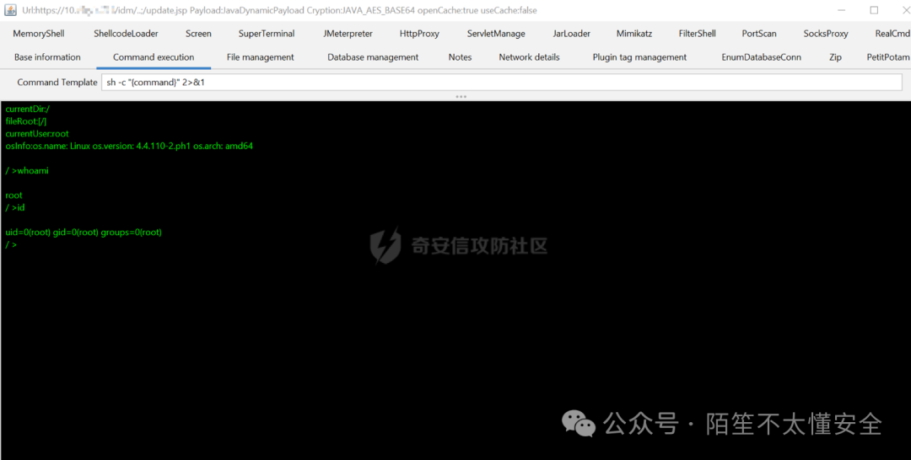Switch to File management tab
Image resolution: width=911 pixels, height=460 pixels.
pos(261,56)
